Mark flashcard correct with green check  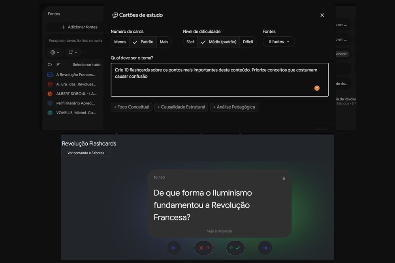click(235, 248)
